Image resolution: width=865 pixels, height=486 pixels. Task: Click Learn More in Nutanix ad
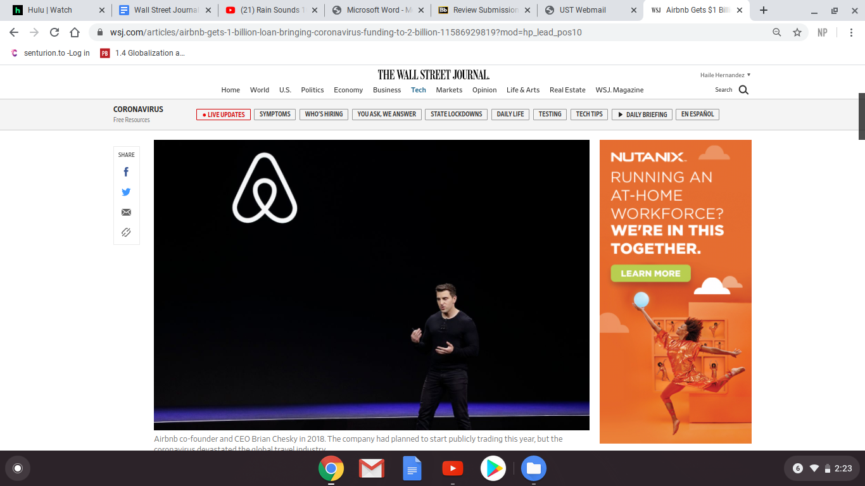click(x=650, y=273)
